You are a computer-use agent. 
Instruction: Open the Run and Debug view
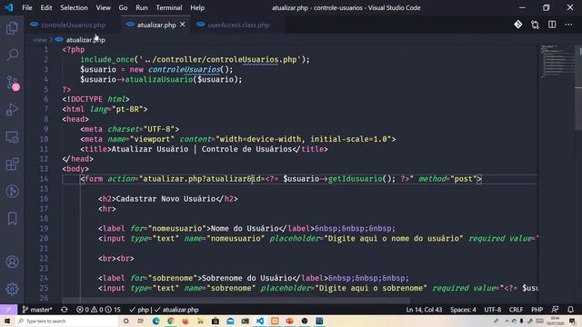point(12,110)
